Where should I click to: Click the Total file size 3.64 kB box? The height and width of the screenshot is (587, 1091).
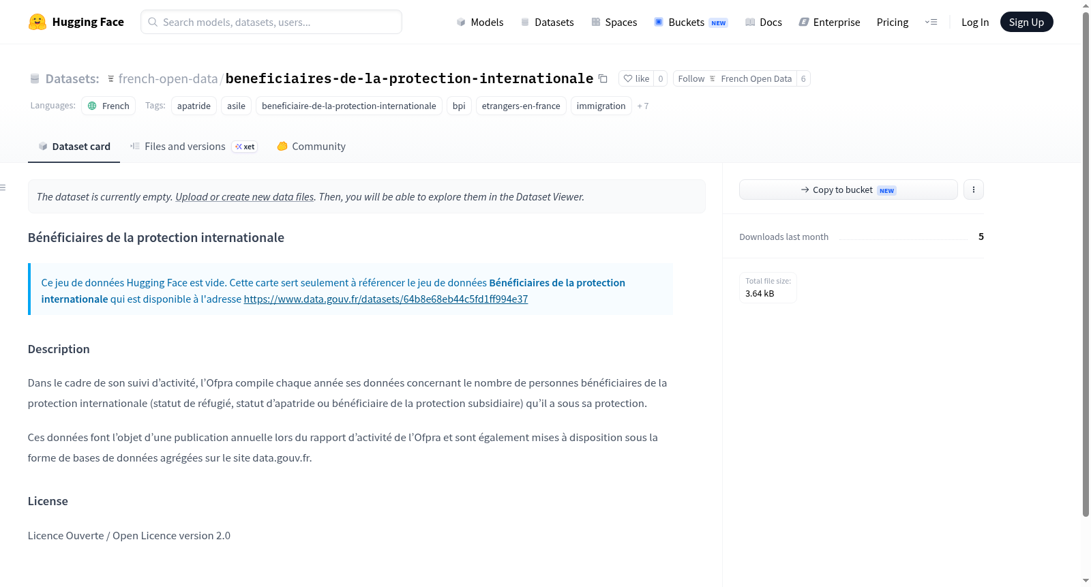pyautogui.click(x=768, y=288)
